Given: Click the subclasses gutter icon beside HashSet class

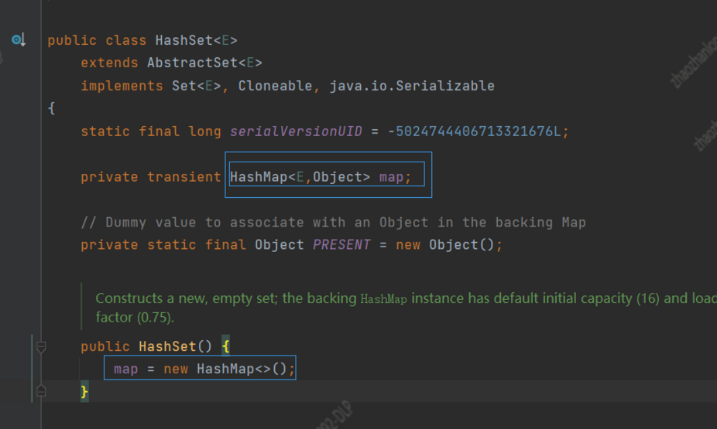Looking at the screenshot, I should (19, 40).
